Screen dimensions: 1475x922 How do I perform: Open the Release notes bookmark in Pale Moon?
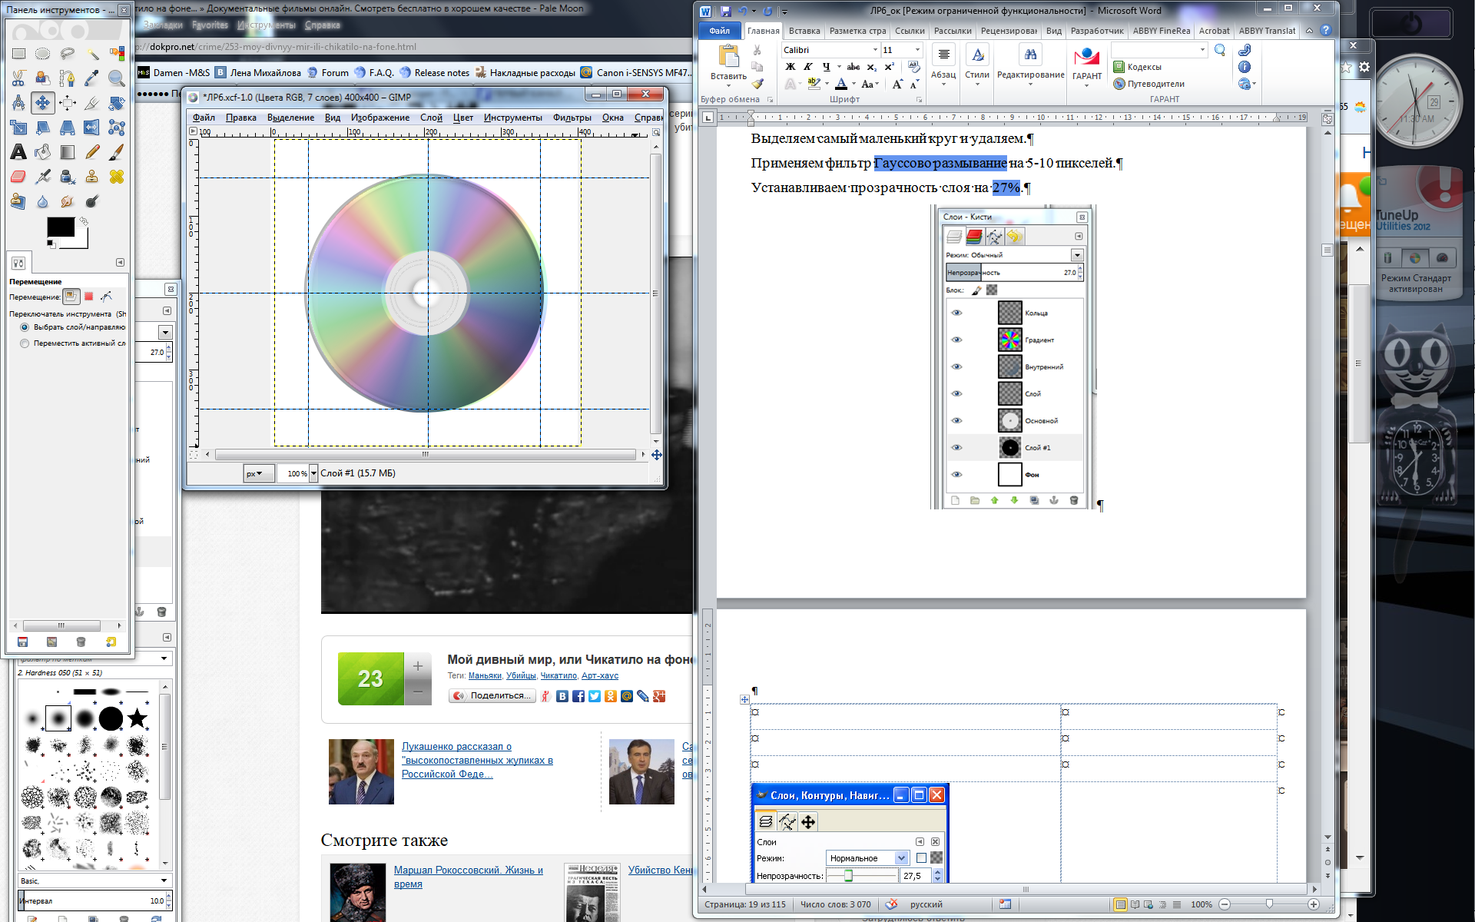pyautogui.click(x=435, y=73)
